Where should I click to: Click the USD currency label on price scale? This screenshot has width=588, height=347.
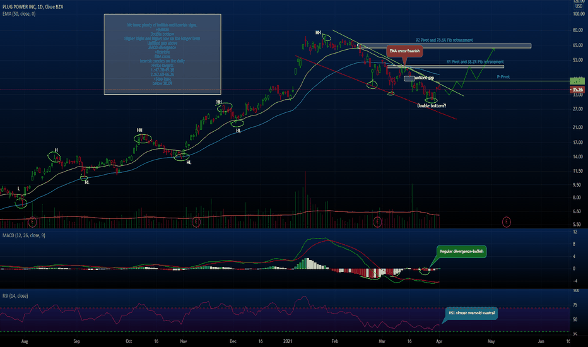579,6
